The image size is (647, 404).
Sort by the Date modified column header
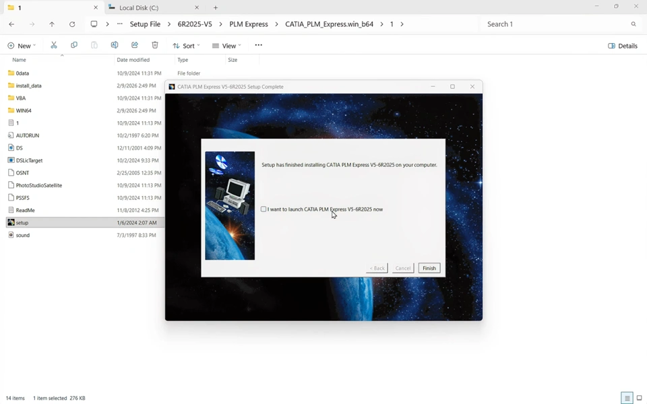coord(144,60)
